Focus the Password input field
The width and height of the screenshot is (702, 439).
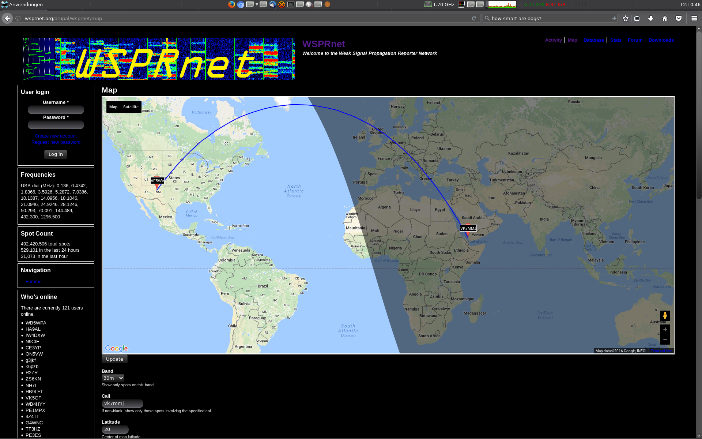click(56, 125)
